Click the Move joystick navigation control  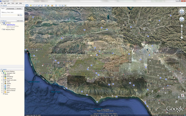[x=182, y=19]
